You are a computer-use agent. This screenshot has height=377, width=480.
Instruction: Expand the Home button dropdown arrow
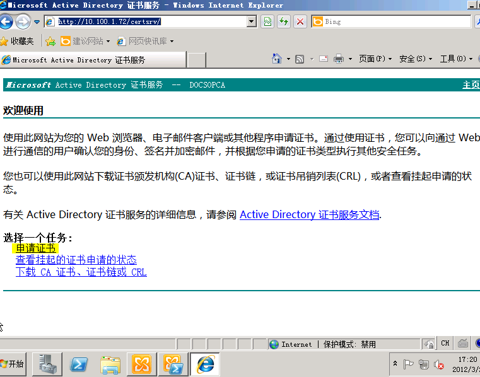(x=288, y=59)
